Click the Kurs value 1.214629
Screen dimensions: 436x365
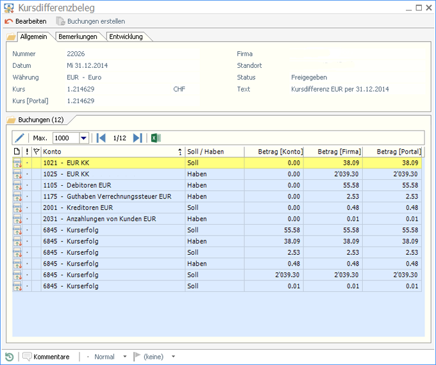pos(81,89)
